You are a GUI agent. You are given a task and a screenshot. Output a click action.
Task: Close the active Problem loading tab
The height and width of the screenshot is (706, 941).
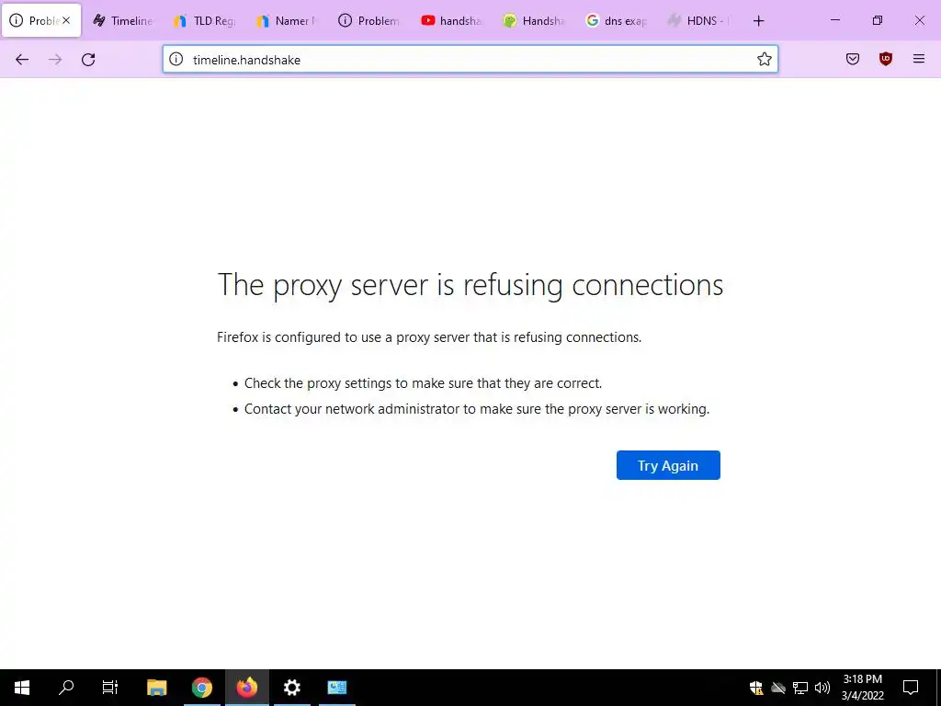click(66, 20)
